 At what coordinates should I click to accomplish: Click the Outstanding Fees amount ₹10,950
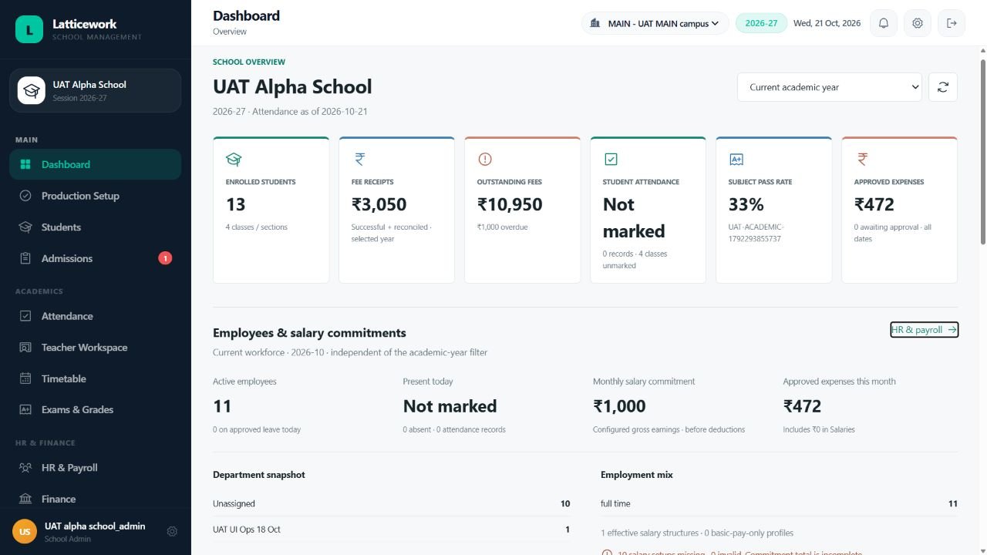point(510,204)
